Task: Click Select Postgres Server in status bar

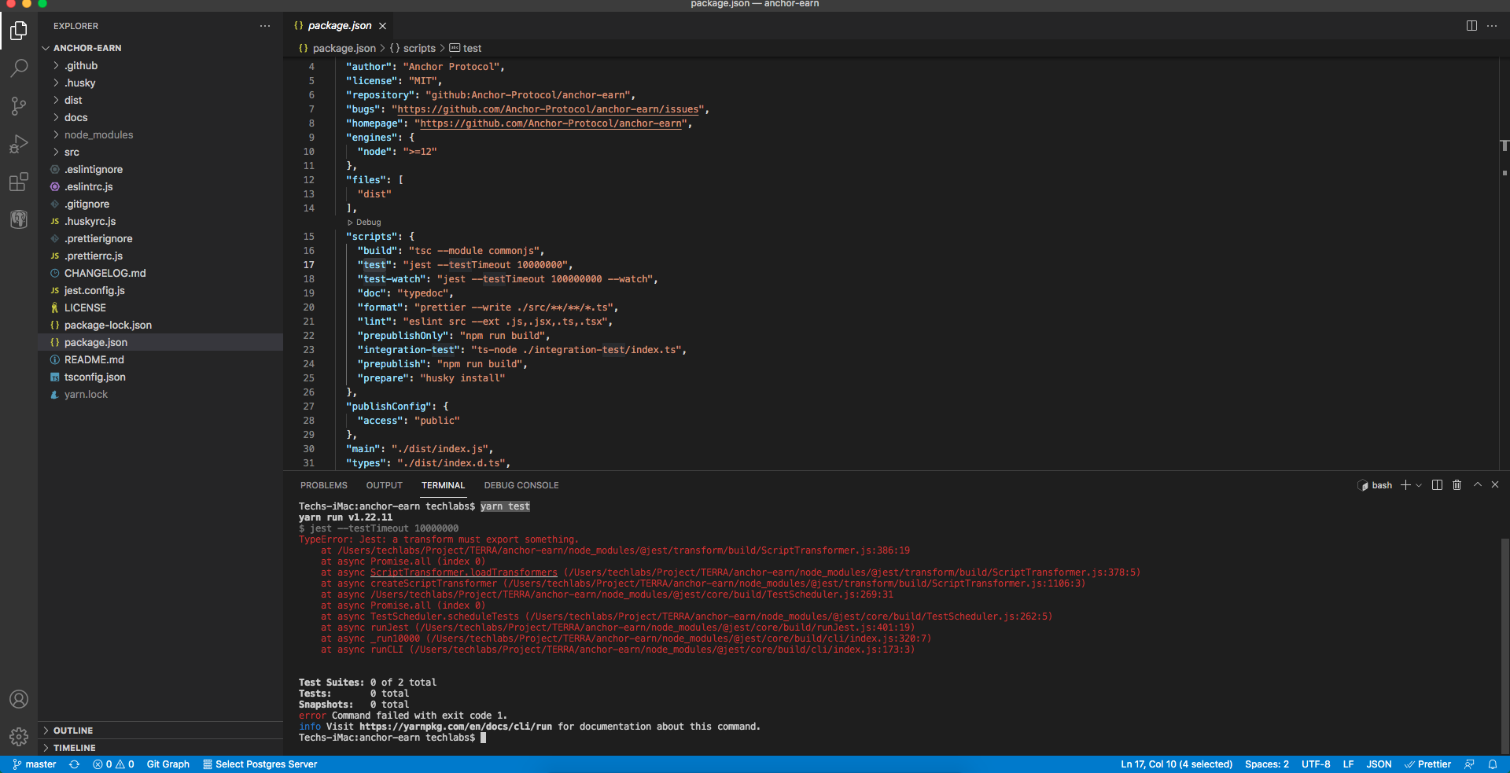Action: pos(260,764)
